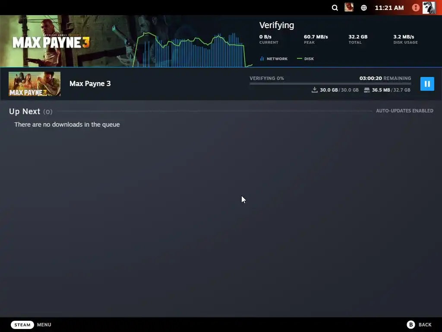
Task: Click the 3.2 MB/s disk usage value
Action: coord(404,37)
